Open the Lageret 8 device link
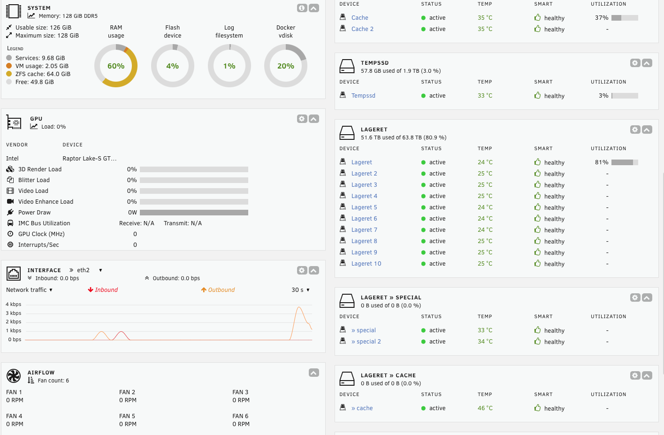This screenshot has width=664, height=435. tap(364, 241)
